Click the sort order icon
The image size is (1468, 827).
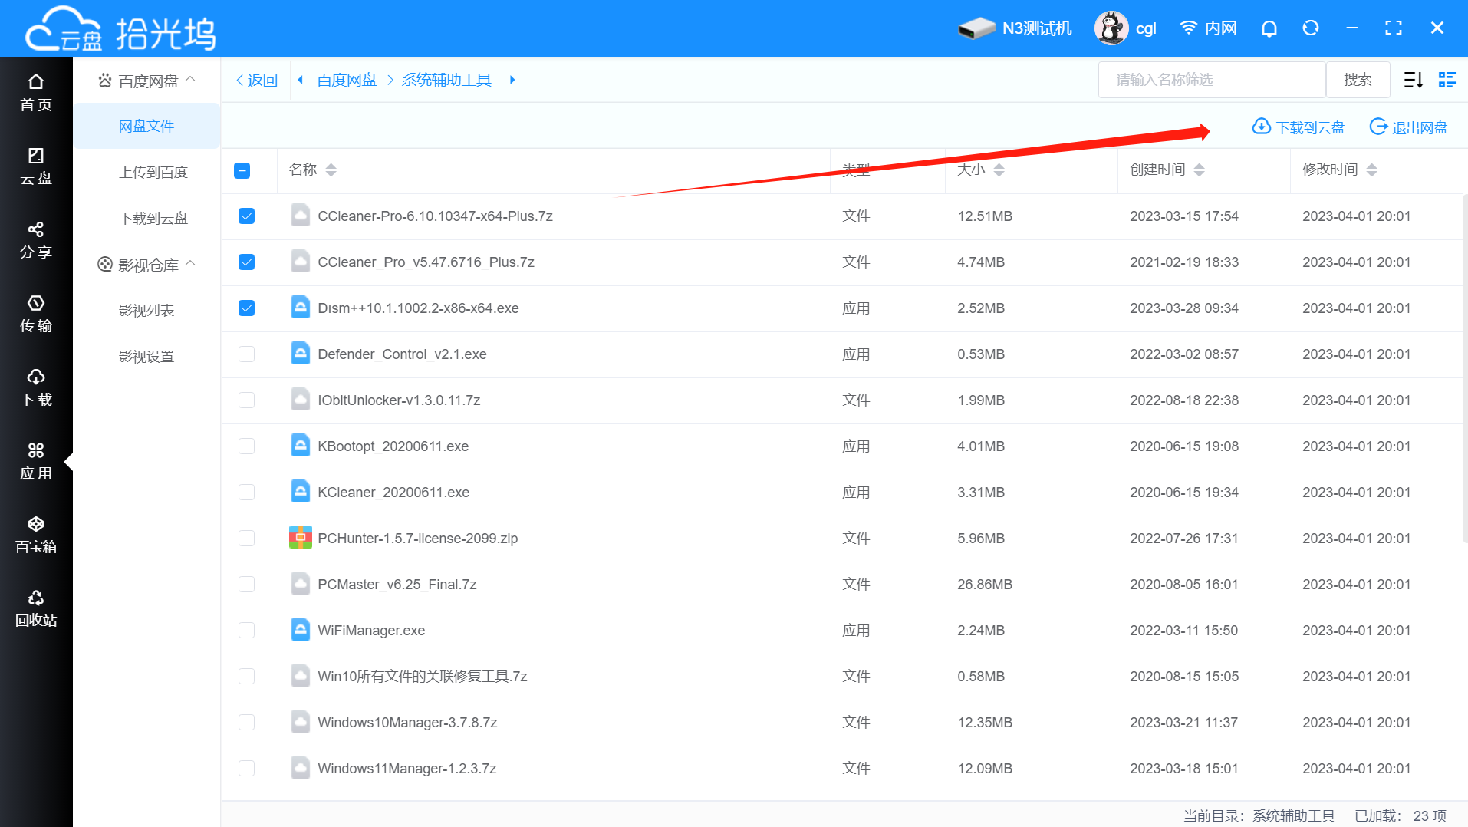[1414, 80]
